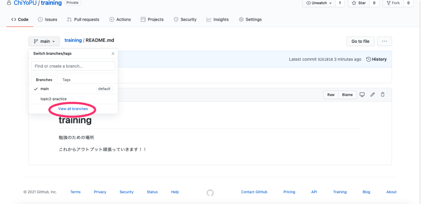Open Pricing footer link
This screenshot has width=421, height=204.
289,192
